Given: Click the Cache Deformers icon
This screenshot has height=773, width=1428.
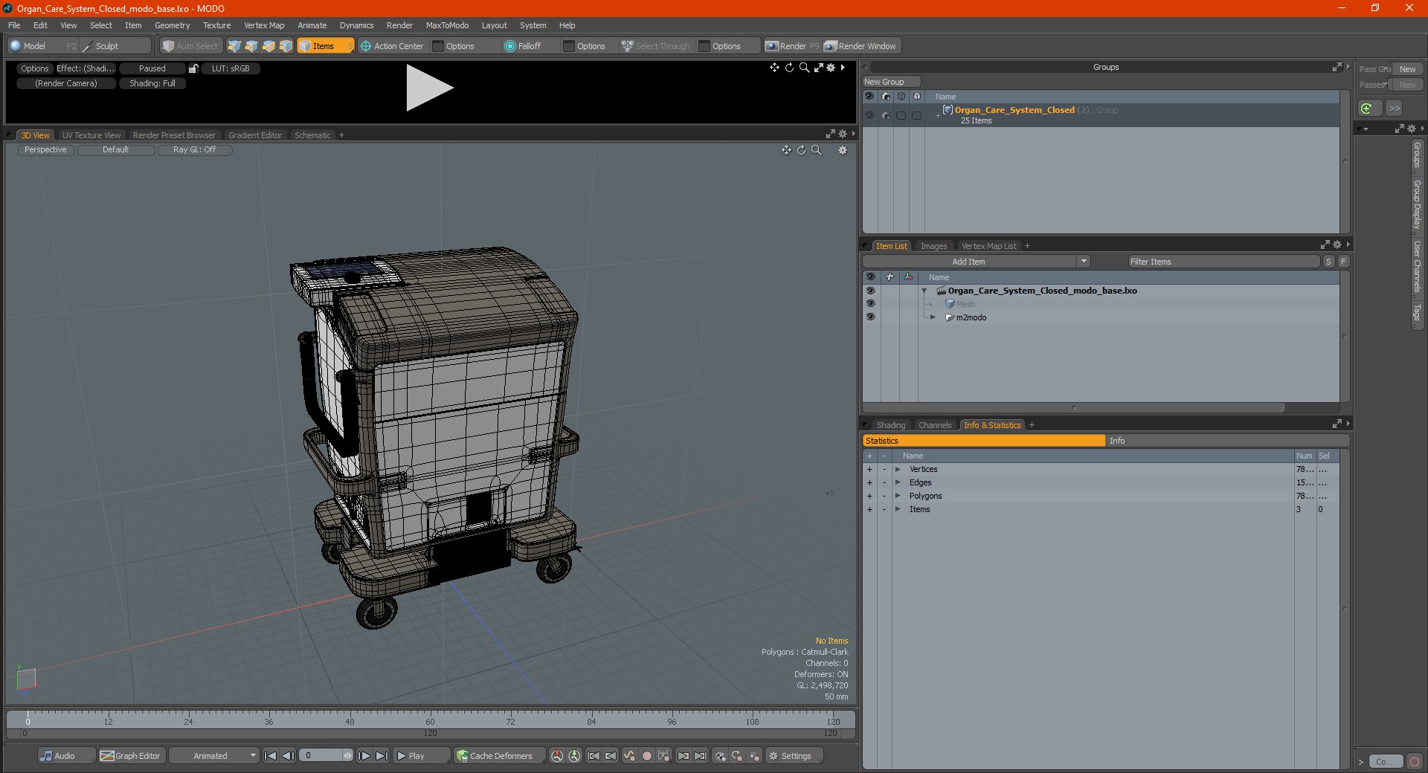Looking at the screenshot, I should (463, 756).
